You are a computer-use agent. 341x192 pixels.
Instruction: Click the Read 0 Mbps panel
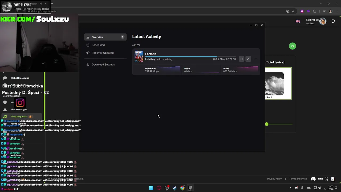point(202,70)
